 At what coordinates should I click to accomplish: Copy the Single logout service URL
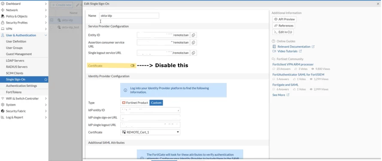[x=193, y=53]
